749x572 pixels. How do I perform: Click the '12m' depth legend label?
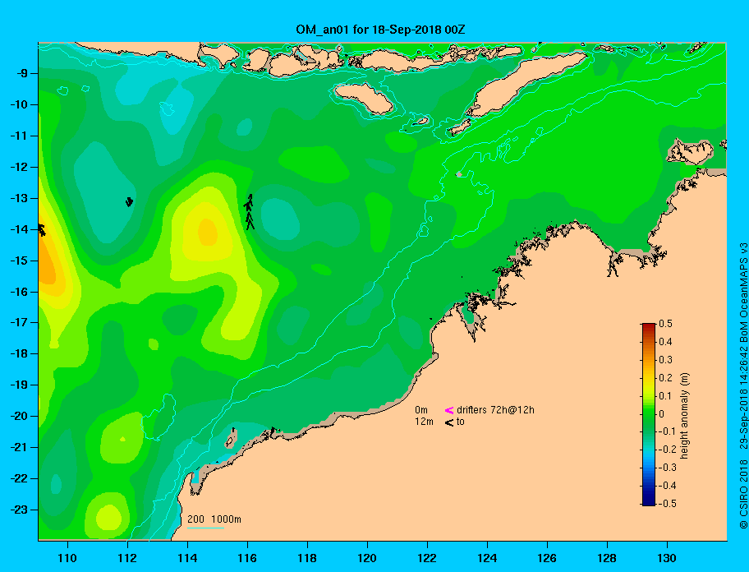[424, 422]
